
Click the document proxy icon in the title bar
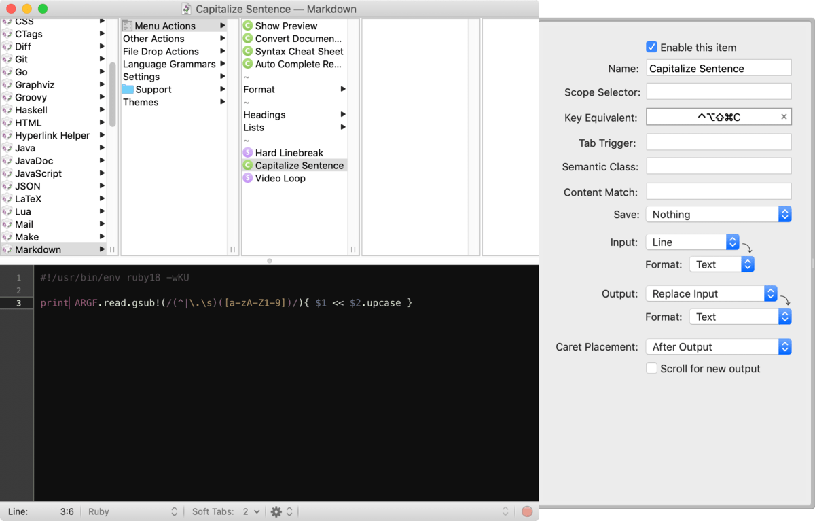185,9
